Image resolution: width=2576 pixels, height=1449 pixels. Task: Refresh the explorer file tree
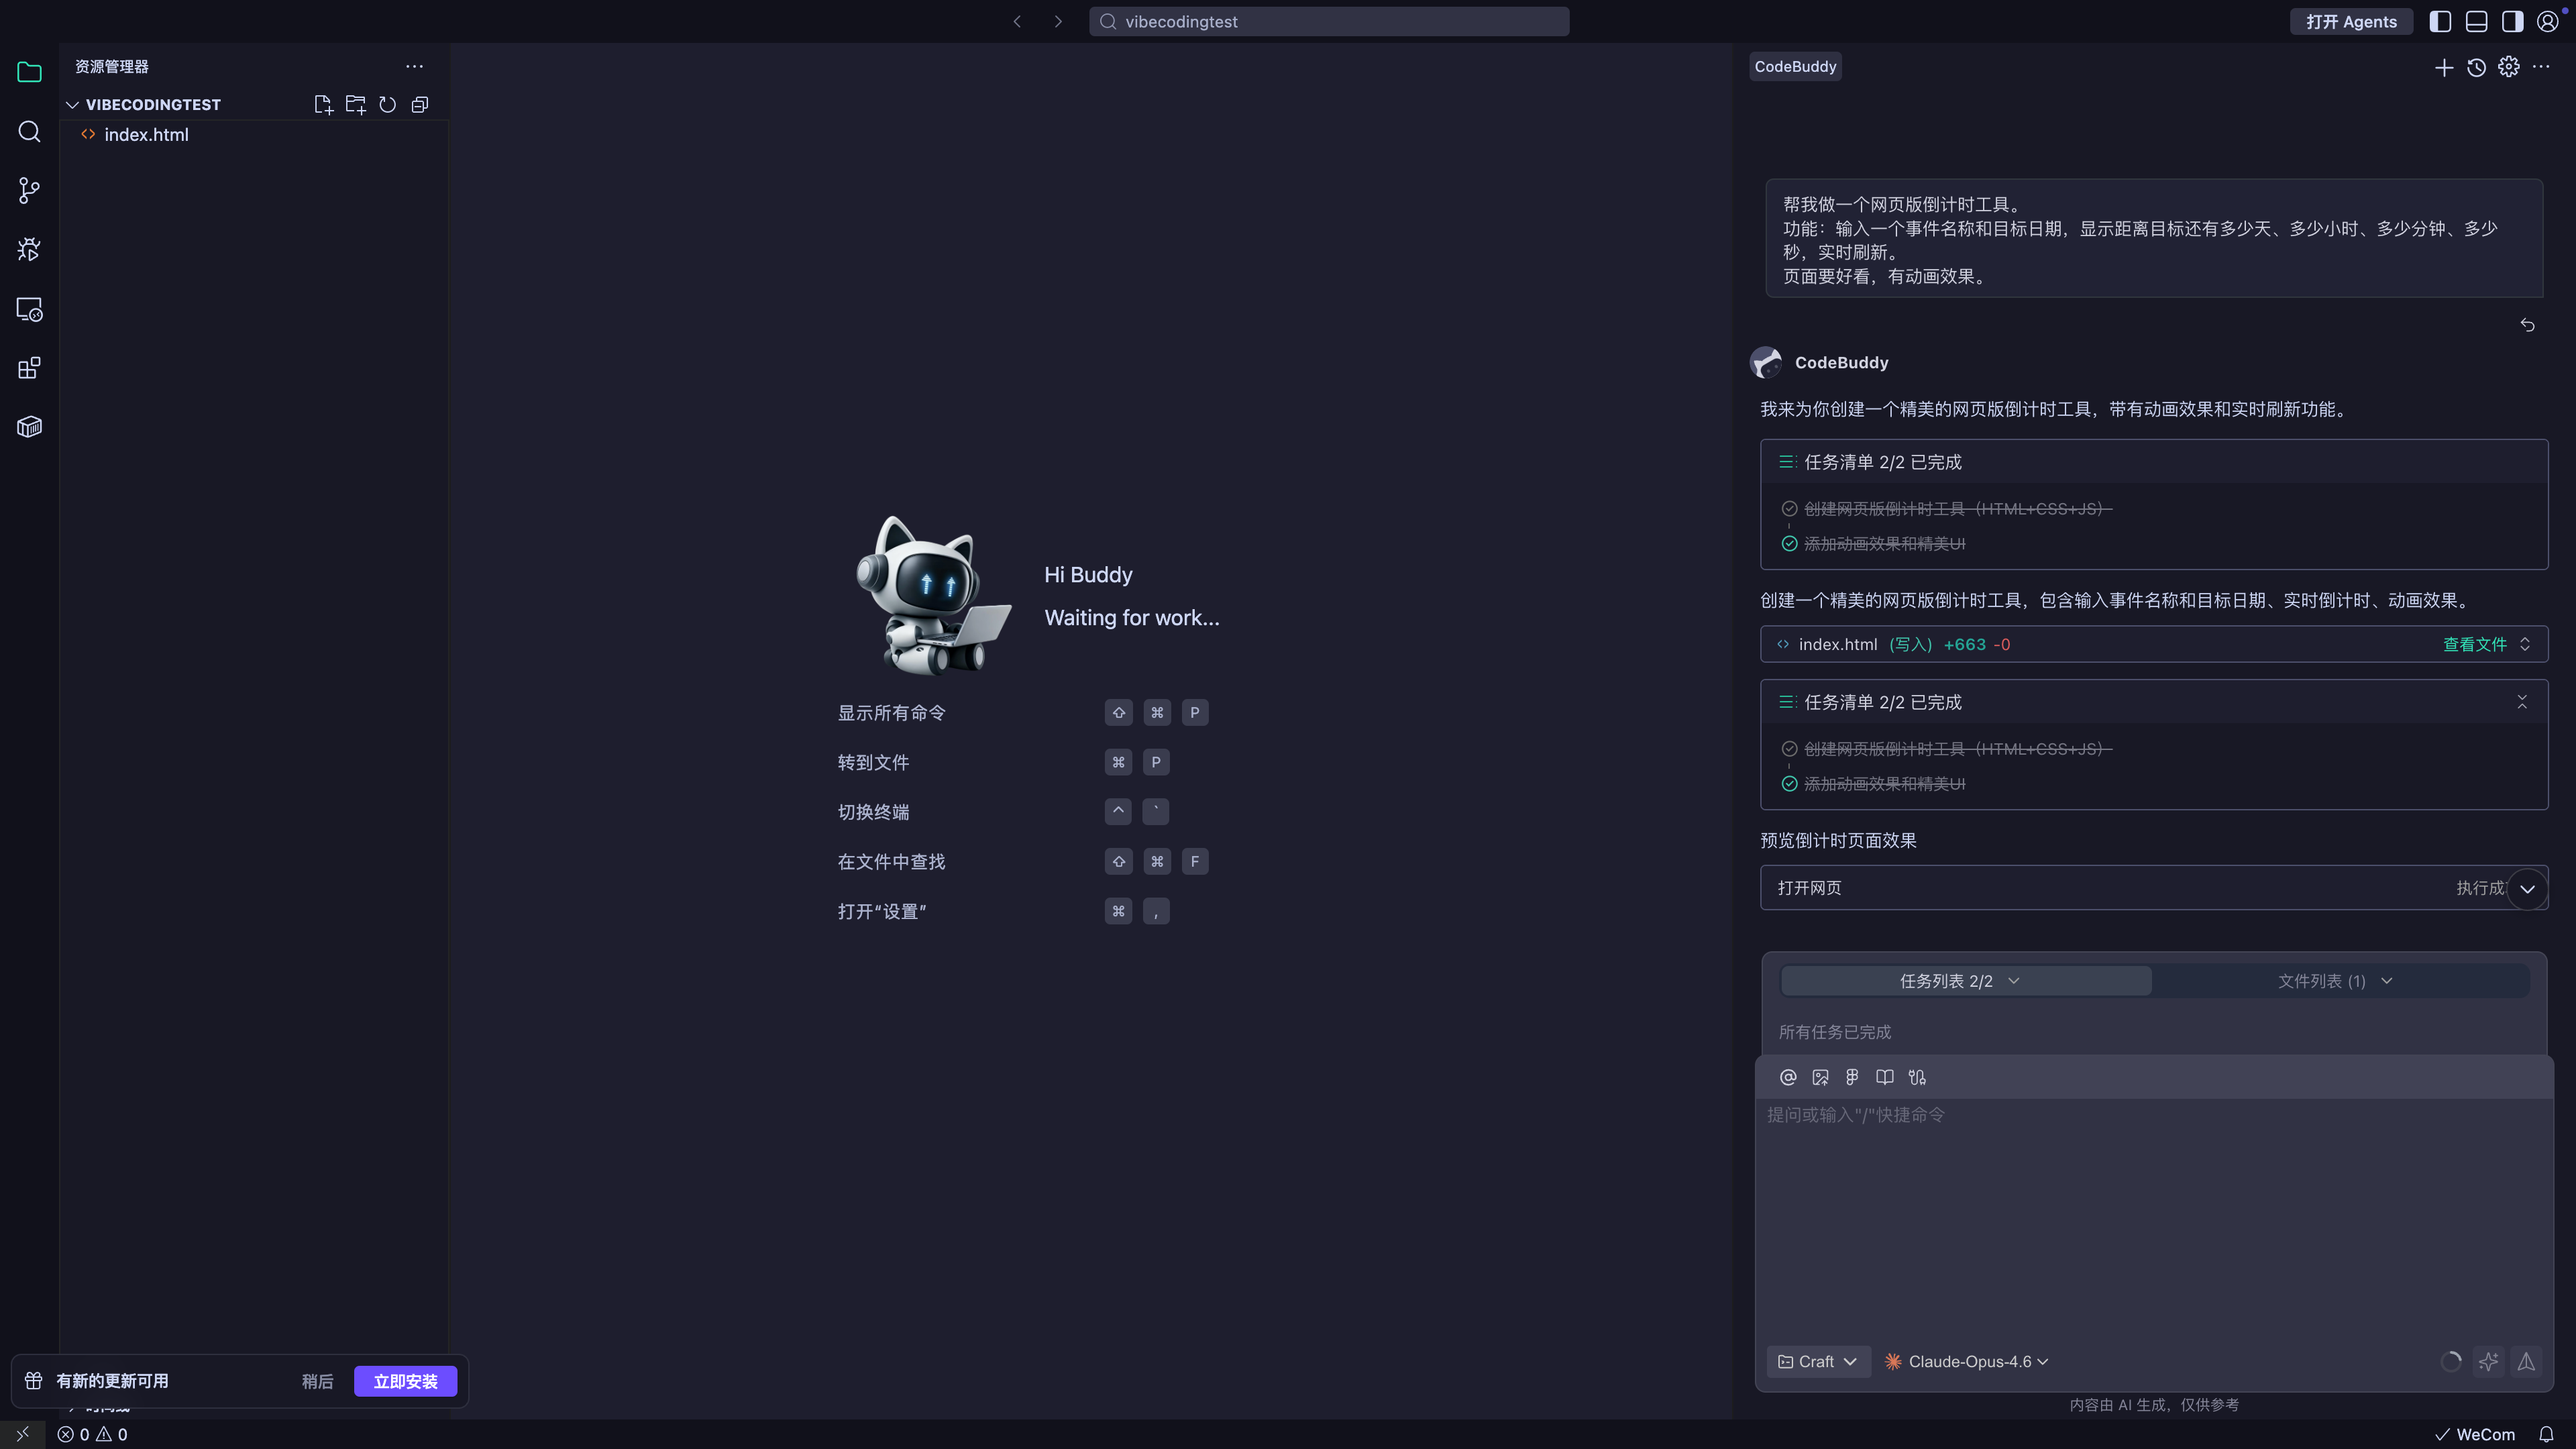(387, 104)
